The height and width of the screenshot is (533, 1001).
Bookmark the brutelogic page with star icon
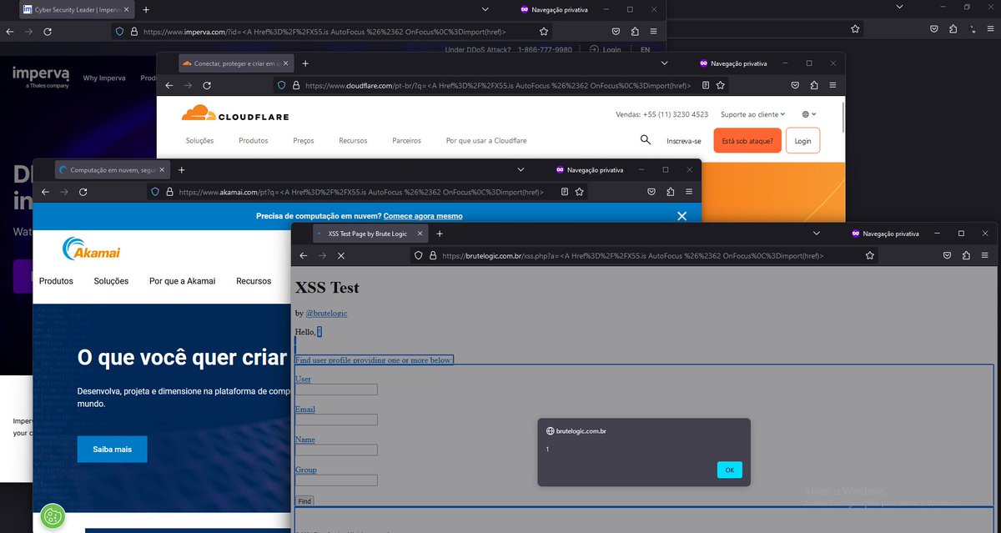869,255
